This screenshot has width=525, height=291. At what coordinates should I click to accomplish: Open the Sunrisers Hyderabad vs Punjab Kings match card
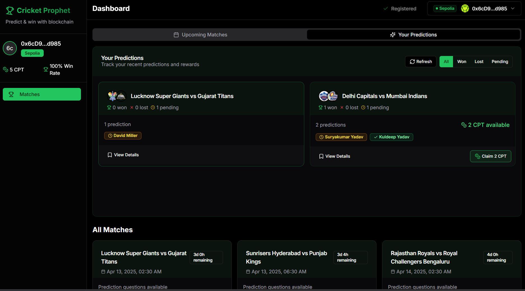tap(307, 265)
